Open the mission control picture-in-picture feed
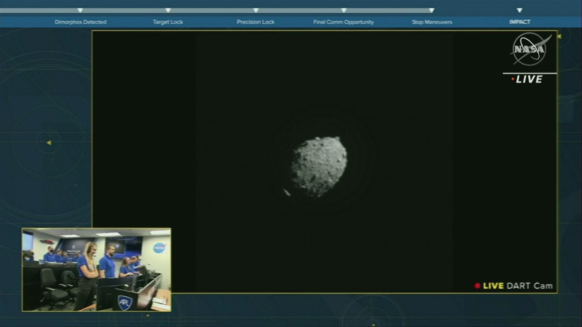 (96, 270)
